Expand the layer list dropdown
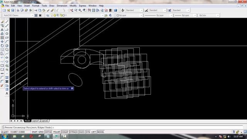Image resolution: width=247 pixels, height=139 pixels. pos(102,15)
